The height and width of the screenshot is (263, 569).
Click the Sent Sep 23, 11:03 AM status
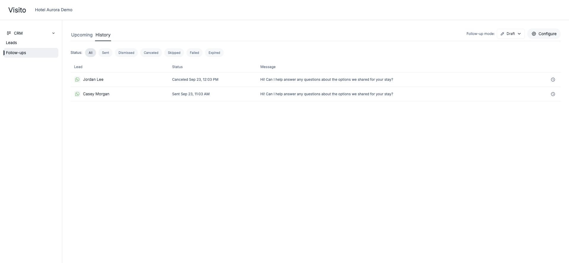(191, 94)
